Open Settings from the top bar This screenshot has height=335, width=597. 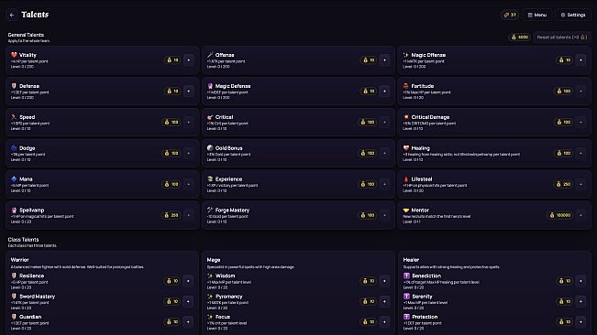(x=573, y=15)
